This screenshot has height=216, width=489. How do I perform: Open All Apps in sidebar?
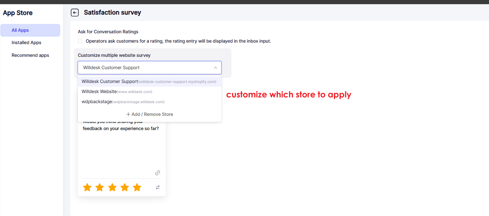(30, 30)
